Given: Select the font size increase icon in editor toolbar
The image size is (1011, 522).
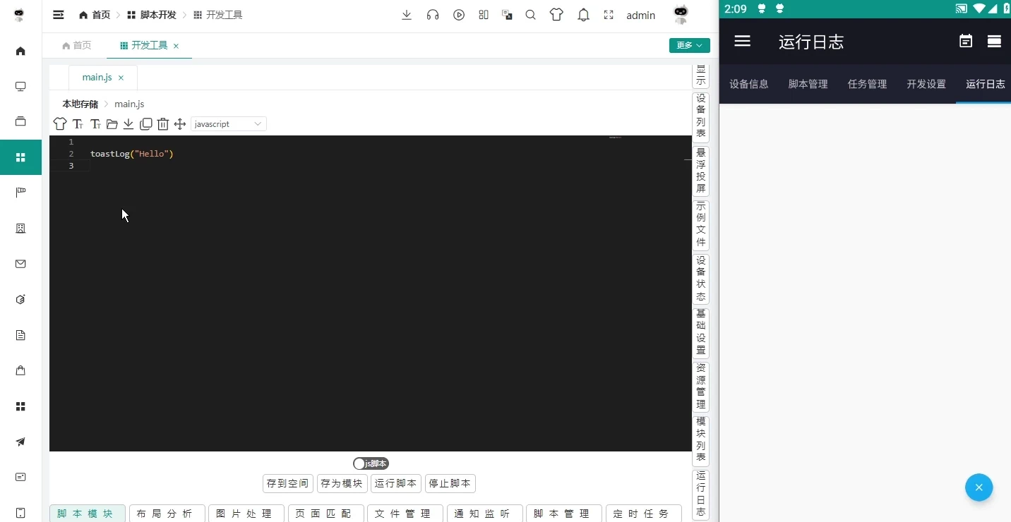Looking at the screenshot, I should [78, 123].
